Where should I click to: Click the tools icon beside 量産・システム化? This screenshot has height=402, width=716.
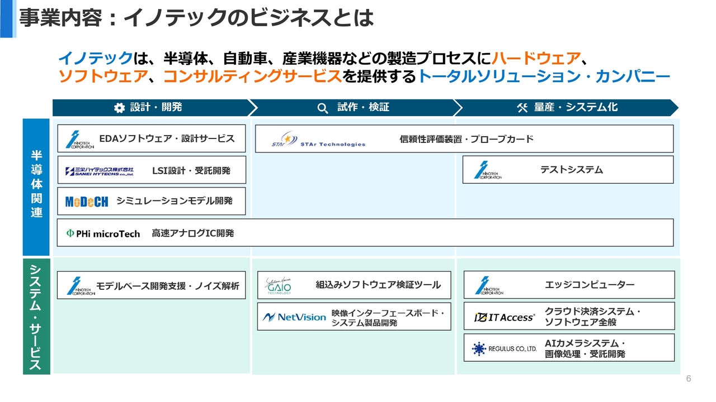click(x=522, y=108)
